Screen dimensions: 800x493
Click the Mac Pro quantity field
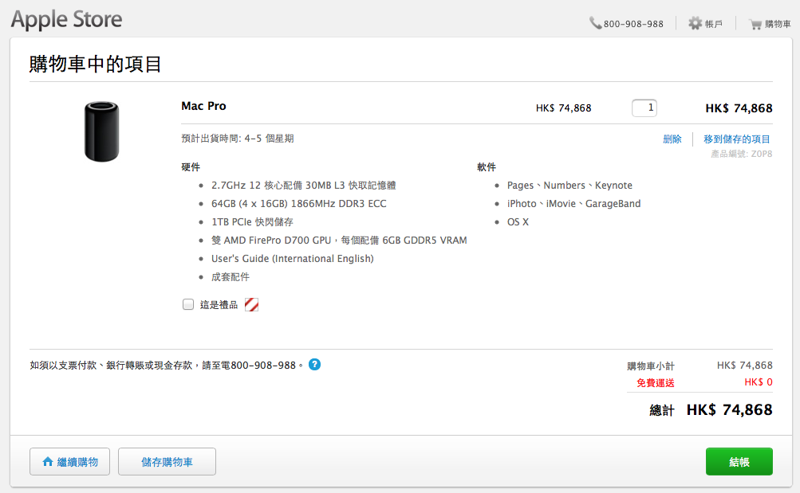coord(644,108)
